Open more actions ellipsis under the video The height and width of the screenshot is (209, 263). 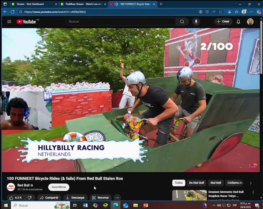[117, 198]
